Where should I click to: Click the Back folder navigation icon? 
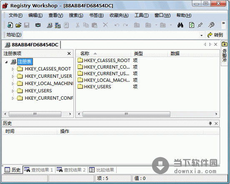click(x=148, y=25)
